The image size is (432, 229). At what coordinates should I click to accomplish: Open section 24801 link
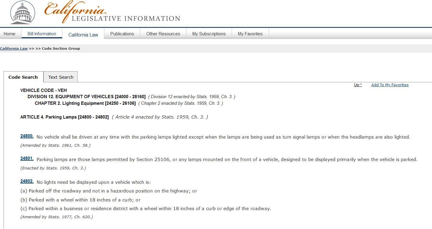pyautogui.click(x=27, y=159)
